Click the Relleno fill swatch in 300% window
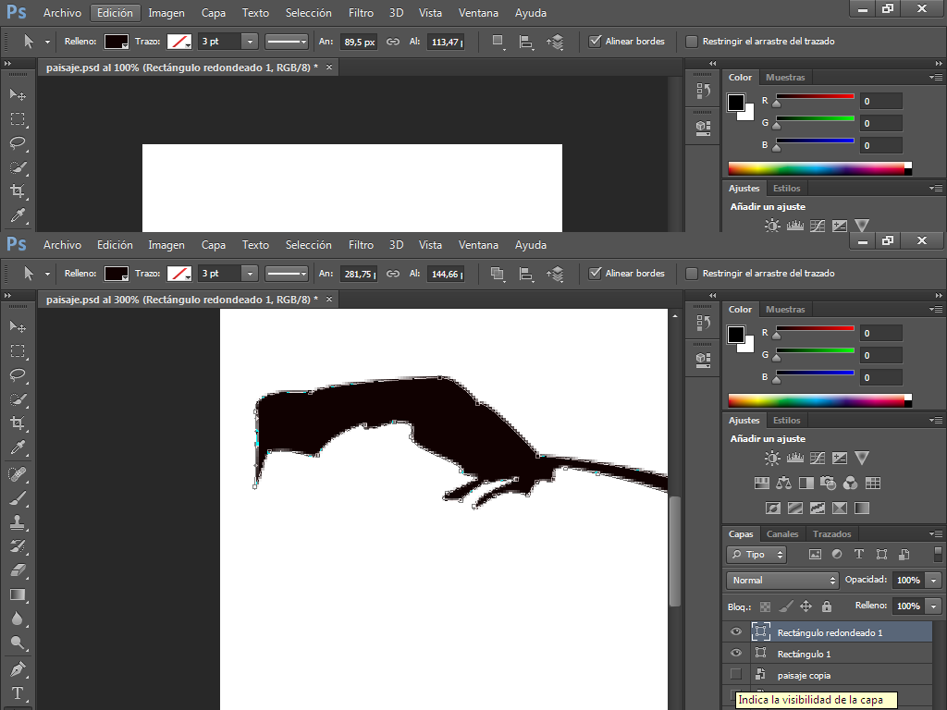Screen dimensions: 947x710 [x=117, y=274]
